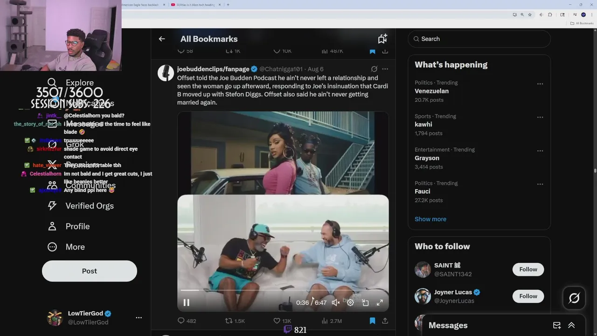
Task: Open more options for Venezuelan trend
Action: tap(540, 84)
